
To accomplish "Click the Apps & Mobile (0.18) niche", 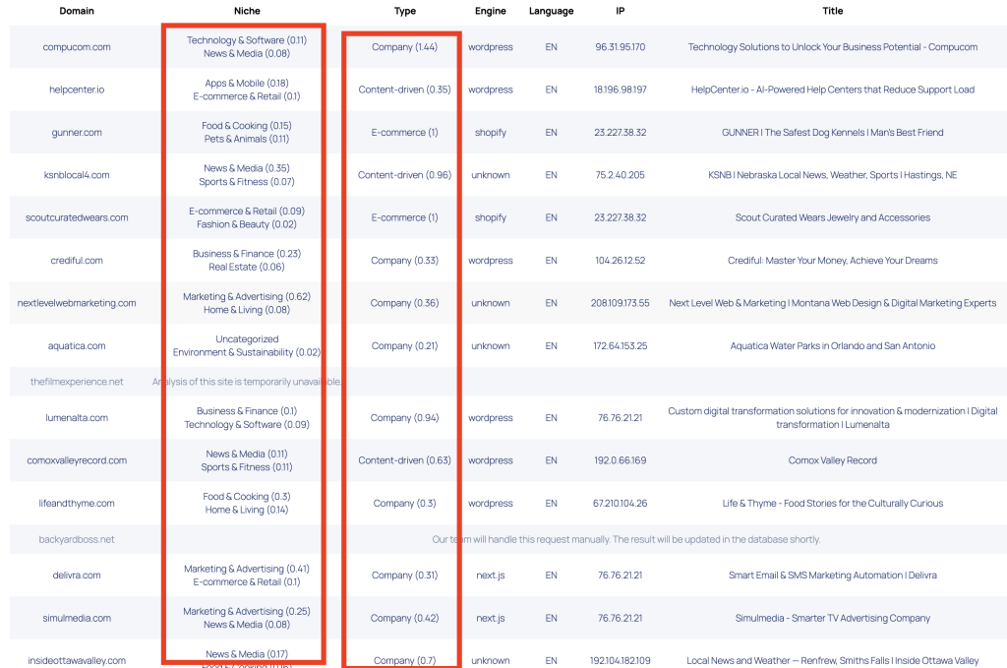I will coord(247,83).
